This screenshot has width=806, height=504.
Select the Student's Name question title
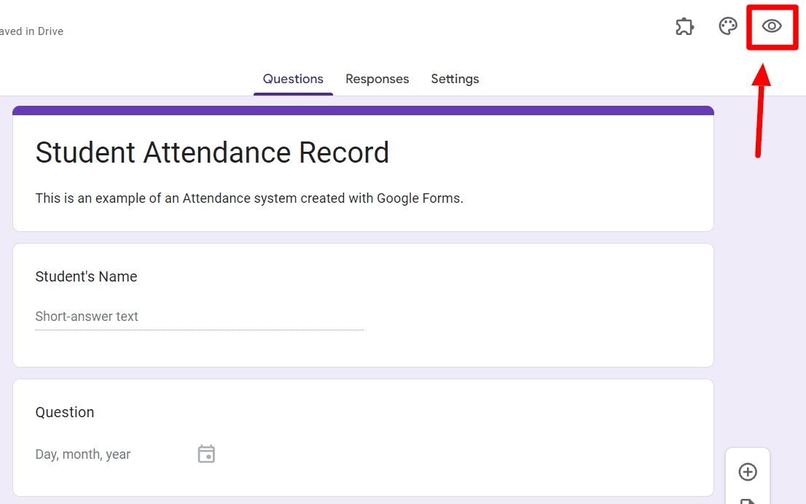tap(86, 276)
